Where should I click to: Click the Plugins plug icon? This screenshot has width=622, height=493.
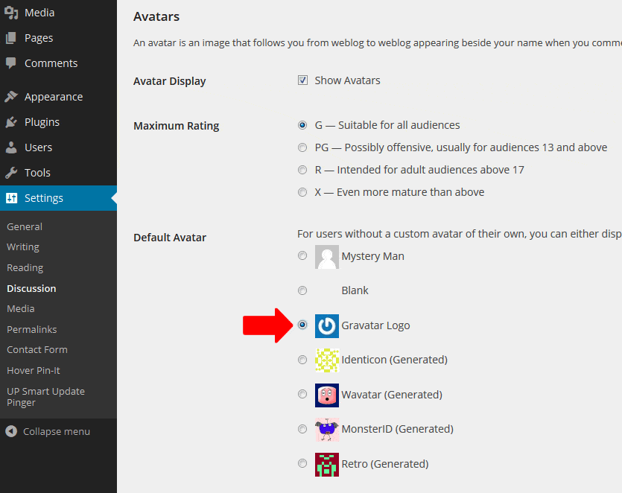(11, 122)
